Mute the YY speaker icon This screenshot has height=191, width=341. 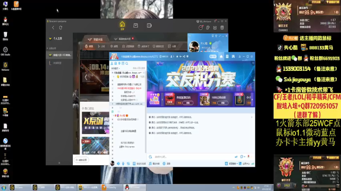[x=118, y=164]
